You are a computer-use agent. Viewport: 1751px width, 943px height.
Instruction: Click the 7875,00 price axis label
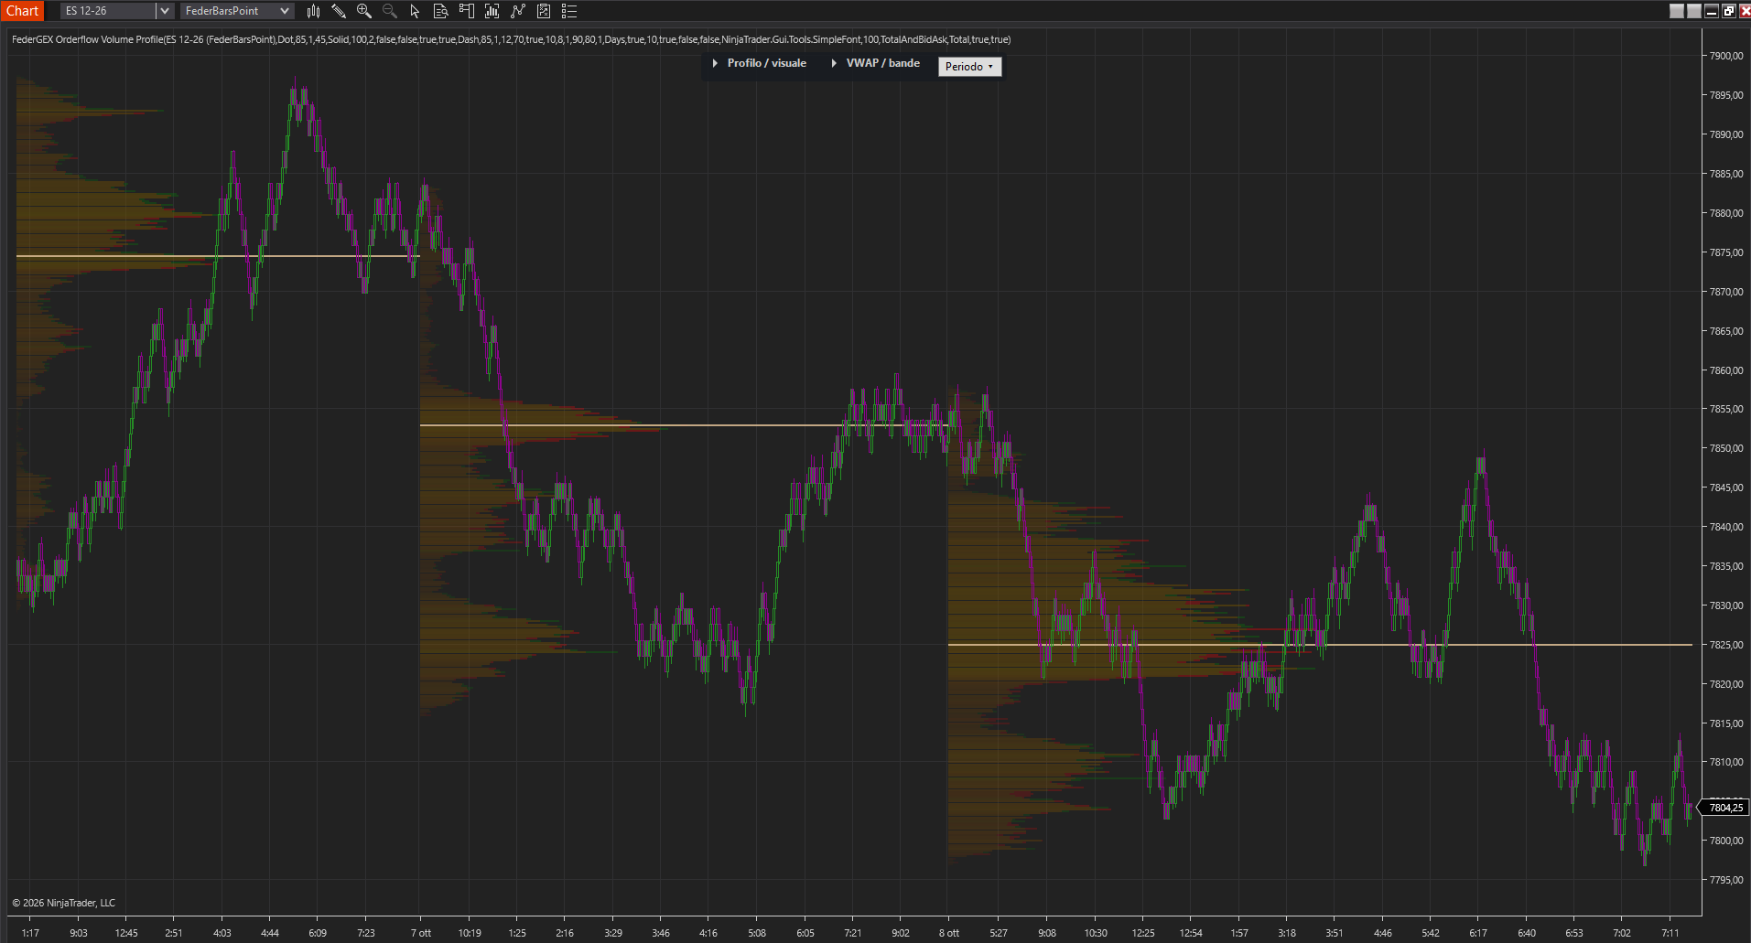click(1726, 252)
